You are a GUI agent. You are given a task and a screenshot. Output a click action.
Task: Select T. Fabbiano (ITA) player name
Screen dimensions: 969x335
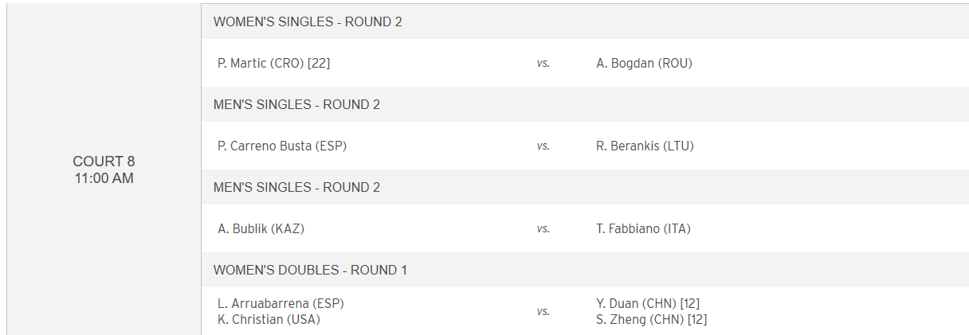pyautogui.click(x=643, y=229)
